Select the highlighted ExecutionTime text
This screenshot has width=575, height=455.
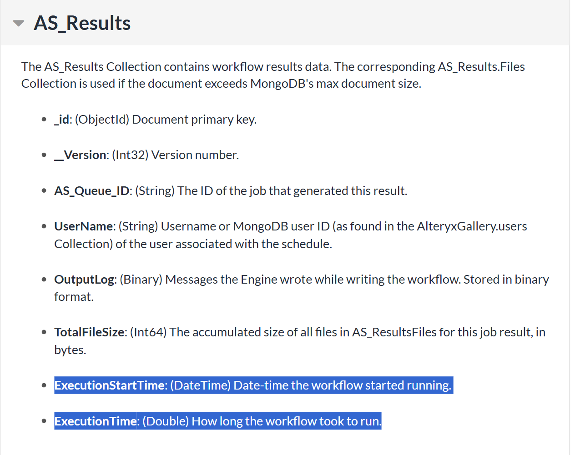[x=217, y=421]
